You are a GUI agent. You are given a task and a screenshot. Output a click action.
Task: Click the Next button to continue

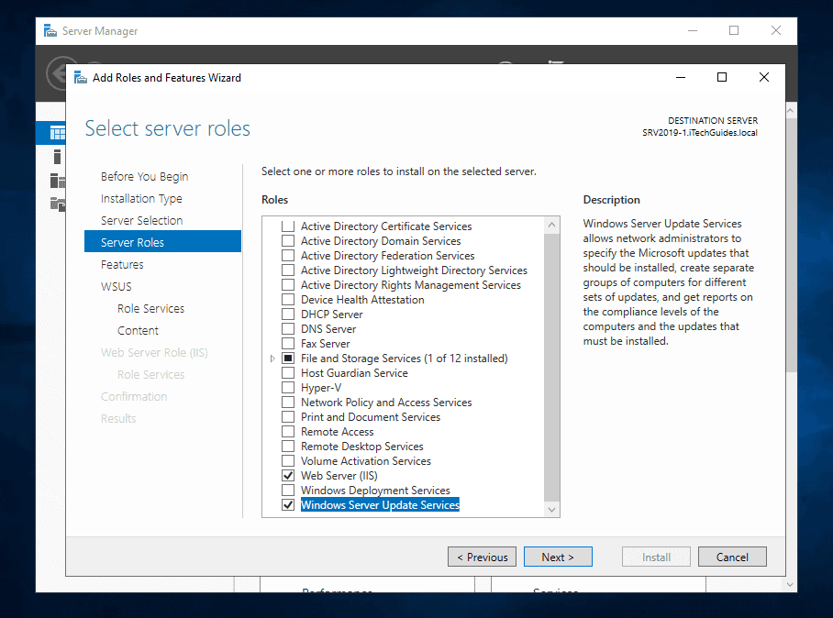(x=558, y=557)
